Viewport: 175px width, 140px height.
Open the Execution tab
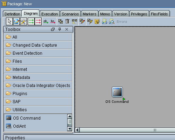(x=50, y=14)
